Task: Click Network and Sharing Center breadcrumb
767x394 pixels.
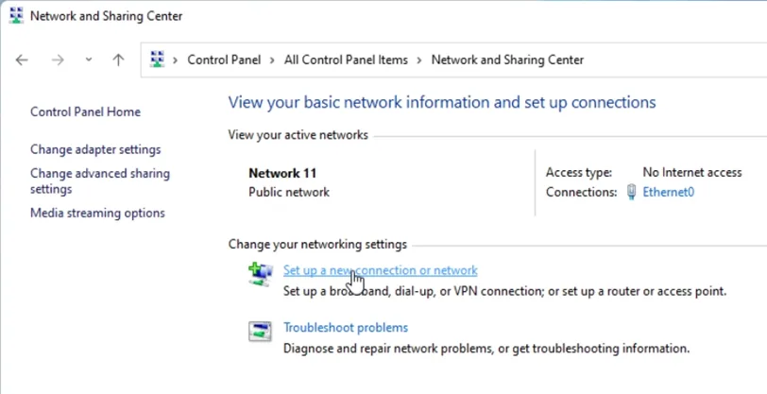Action: pos(507,60)
